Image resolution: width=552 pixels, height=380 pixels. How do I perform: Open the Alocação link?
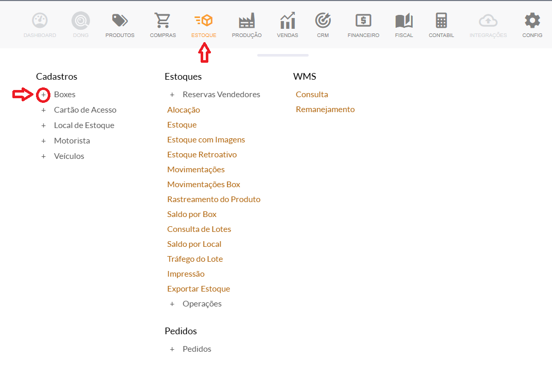coord(184,110)
